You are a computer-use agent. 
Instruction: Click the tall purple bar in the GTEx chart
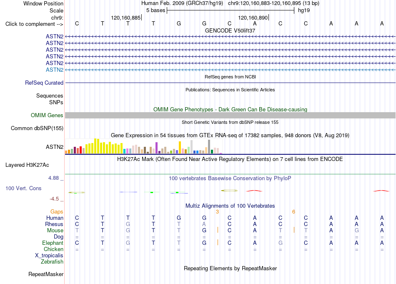point(157,148)
